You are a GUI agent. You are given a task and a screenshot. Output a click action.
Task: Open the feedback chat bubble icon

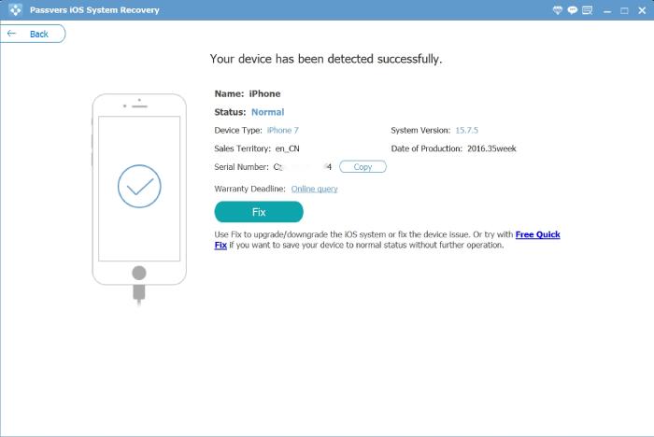(573, 10)
